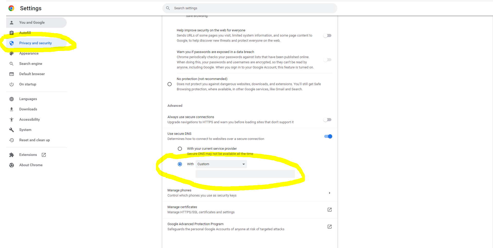Click the search magnifier icon in search bar
Viewport: 493px width, 248px height.
[168, 8]
